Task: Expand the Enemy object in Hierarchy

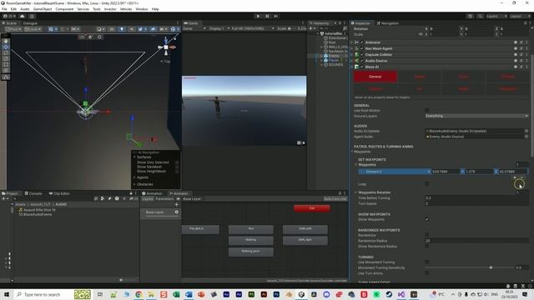Action: [x=322, y=56]
